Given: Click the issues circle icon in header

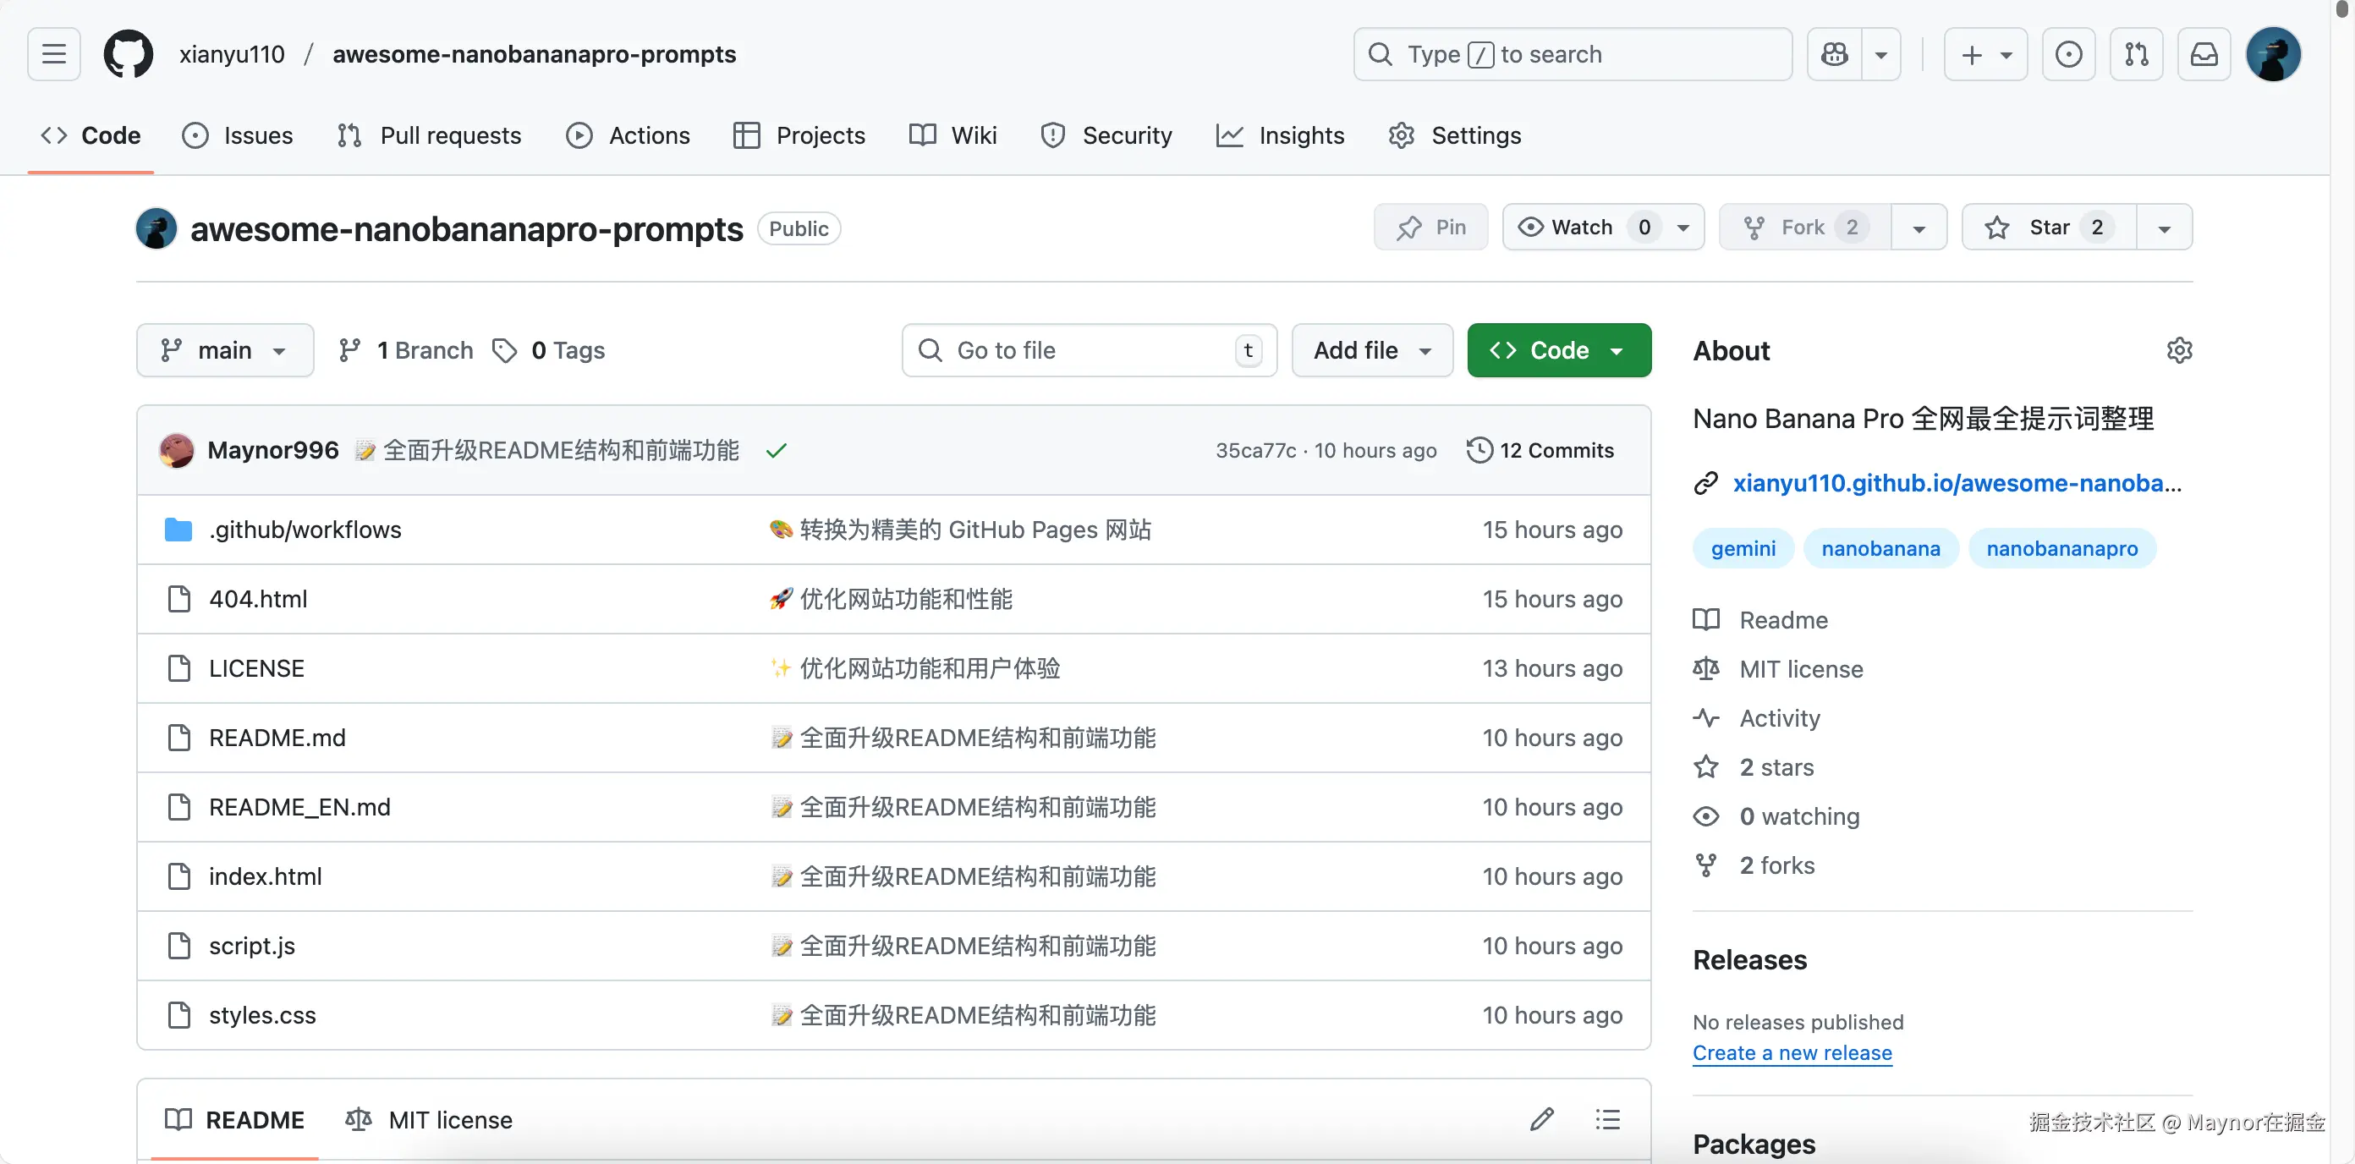Looking at the screenshot, I should click(2068, 54).
